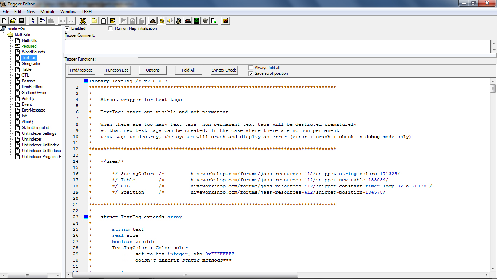Open the Window menu
The width and height of the screenshot is (497, 279).
click(x=68, y=12)
